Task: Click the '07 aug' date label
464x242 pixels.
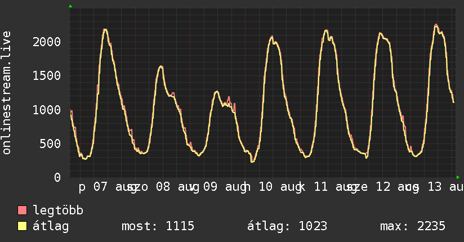Action: [115, 187]
